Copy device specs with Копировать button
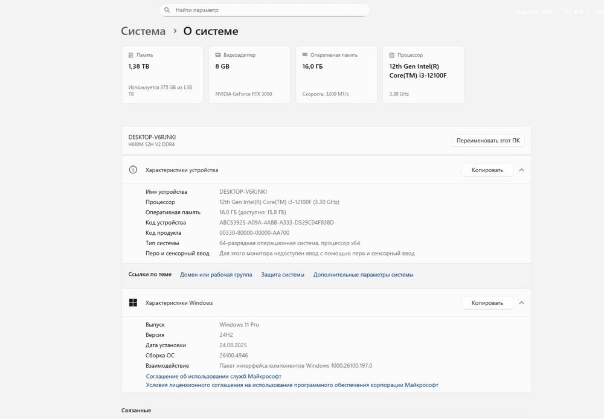604x419 pixels. point(487,170)
